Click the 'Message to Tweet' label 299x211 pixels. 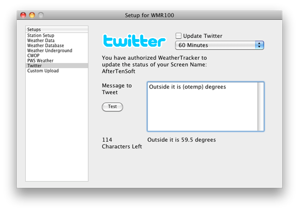coord(117,89)
